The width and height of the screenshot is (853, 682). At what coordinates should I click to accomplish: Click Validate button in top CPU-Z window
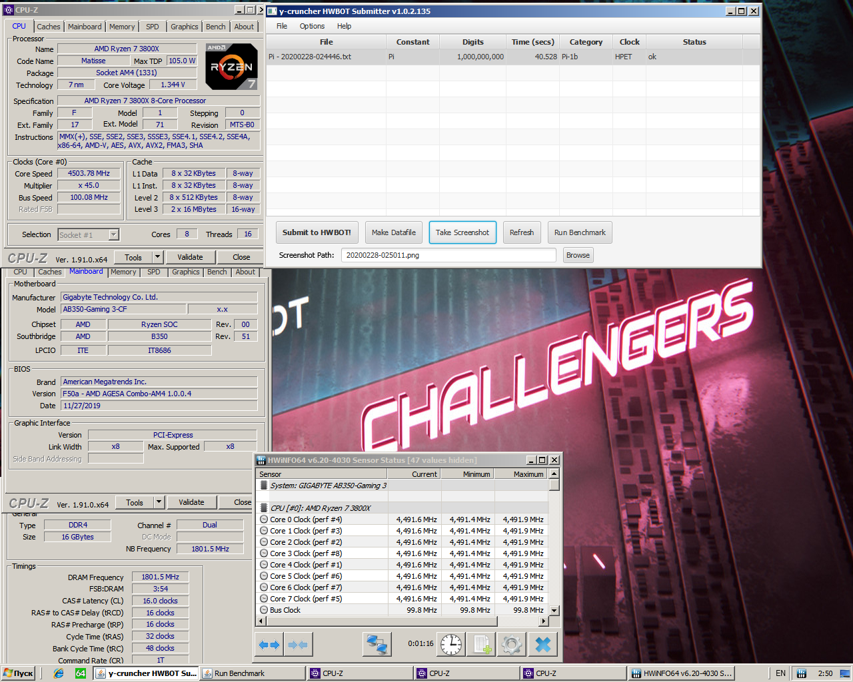(190, 257)
